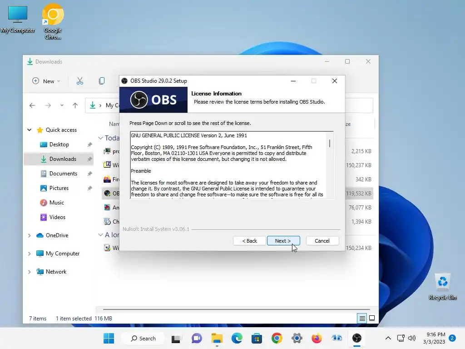
Task: Open the Windows Start menu
Action: (109, 338)
